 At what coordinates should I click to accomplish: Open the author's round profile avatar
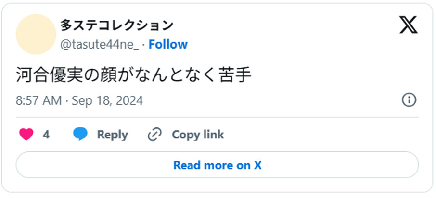pos(36,34)
